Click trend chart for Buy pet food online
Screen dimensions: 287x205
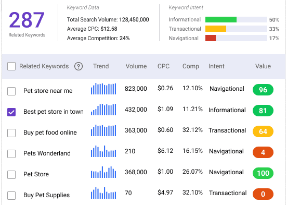[103, 130]
